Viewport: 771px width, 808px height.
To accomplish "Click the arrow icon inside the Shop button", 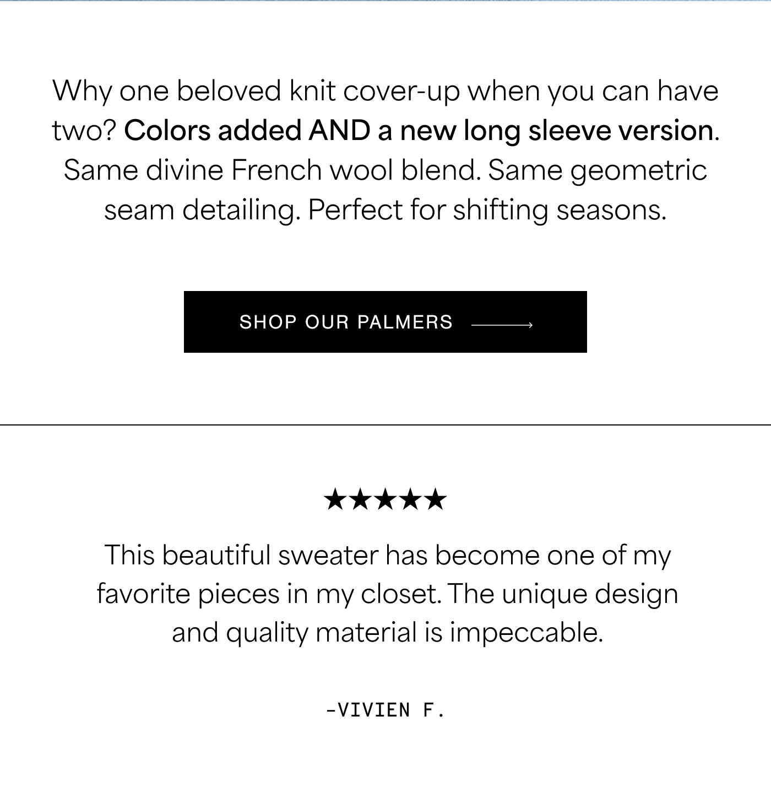I will point(502,325).
